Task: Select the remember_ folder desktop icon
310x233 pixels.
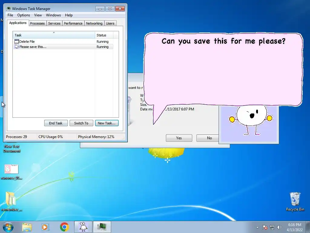Action: click(x=11, y=201)
